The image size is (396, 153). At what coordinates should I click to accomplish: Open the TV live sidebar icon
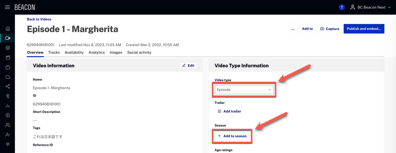click(x=8, y=67)
